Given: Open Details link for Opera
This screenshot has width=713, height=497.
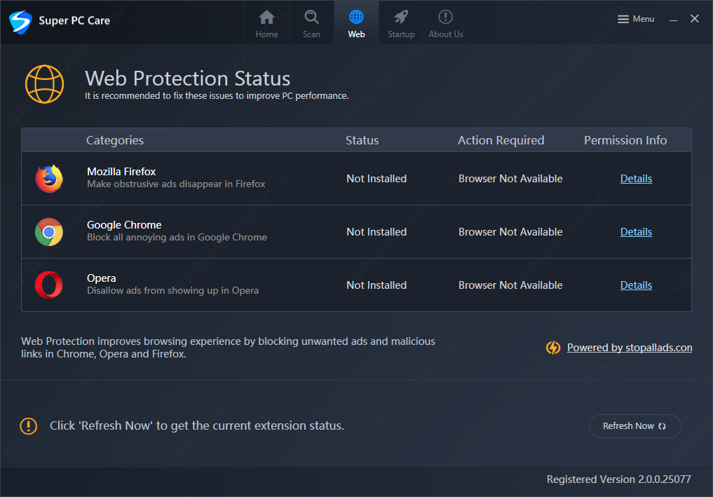Looking at the screenshot, I should click(x=636, y=285).
